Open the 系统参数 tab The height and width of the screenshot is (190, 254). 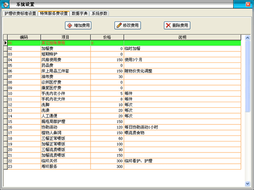[x=99, y=13]
